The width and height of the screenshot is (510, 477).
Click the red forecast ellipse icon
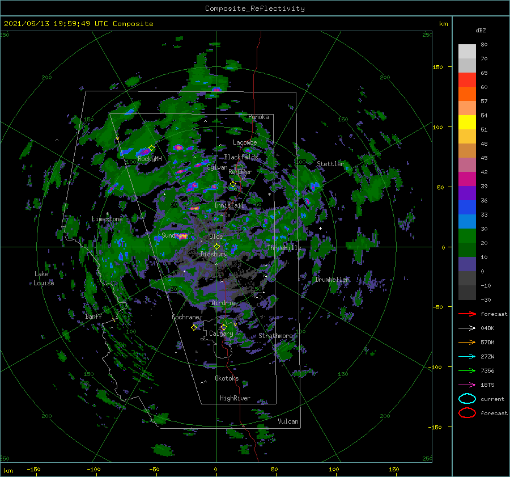[467, 413]
